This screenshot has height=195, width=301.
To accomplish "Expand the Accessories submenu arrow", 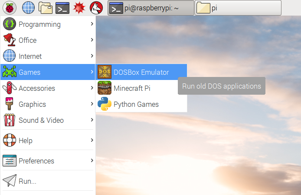I will 92,88.
